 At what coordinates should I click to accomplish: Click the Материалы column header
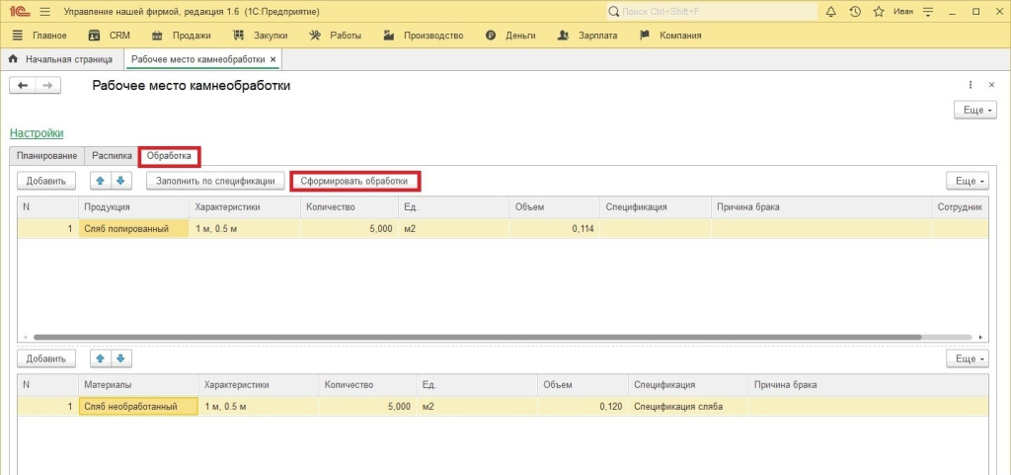click(138, 385)
